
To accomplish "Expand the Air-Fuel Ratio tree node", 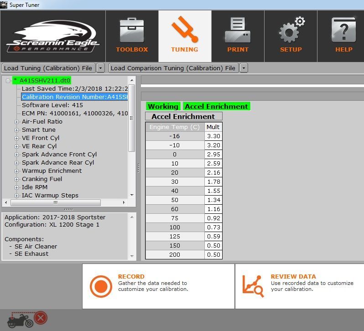I will click(17, 122).
